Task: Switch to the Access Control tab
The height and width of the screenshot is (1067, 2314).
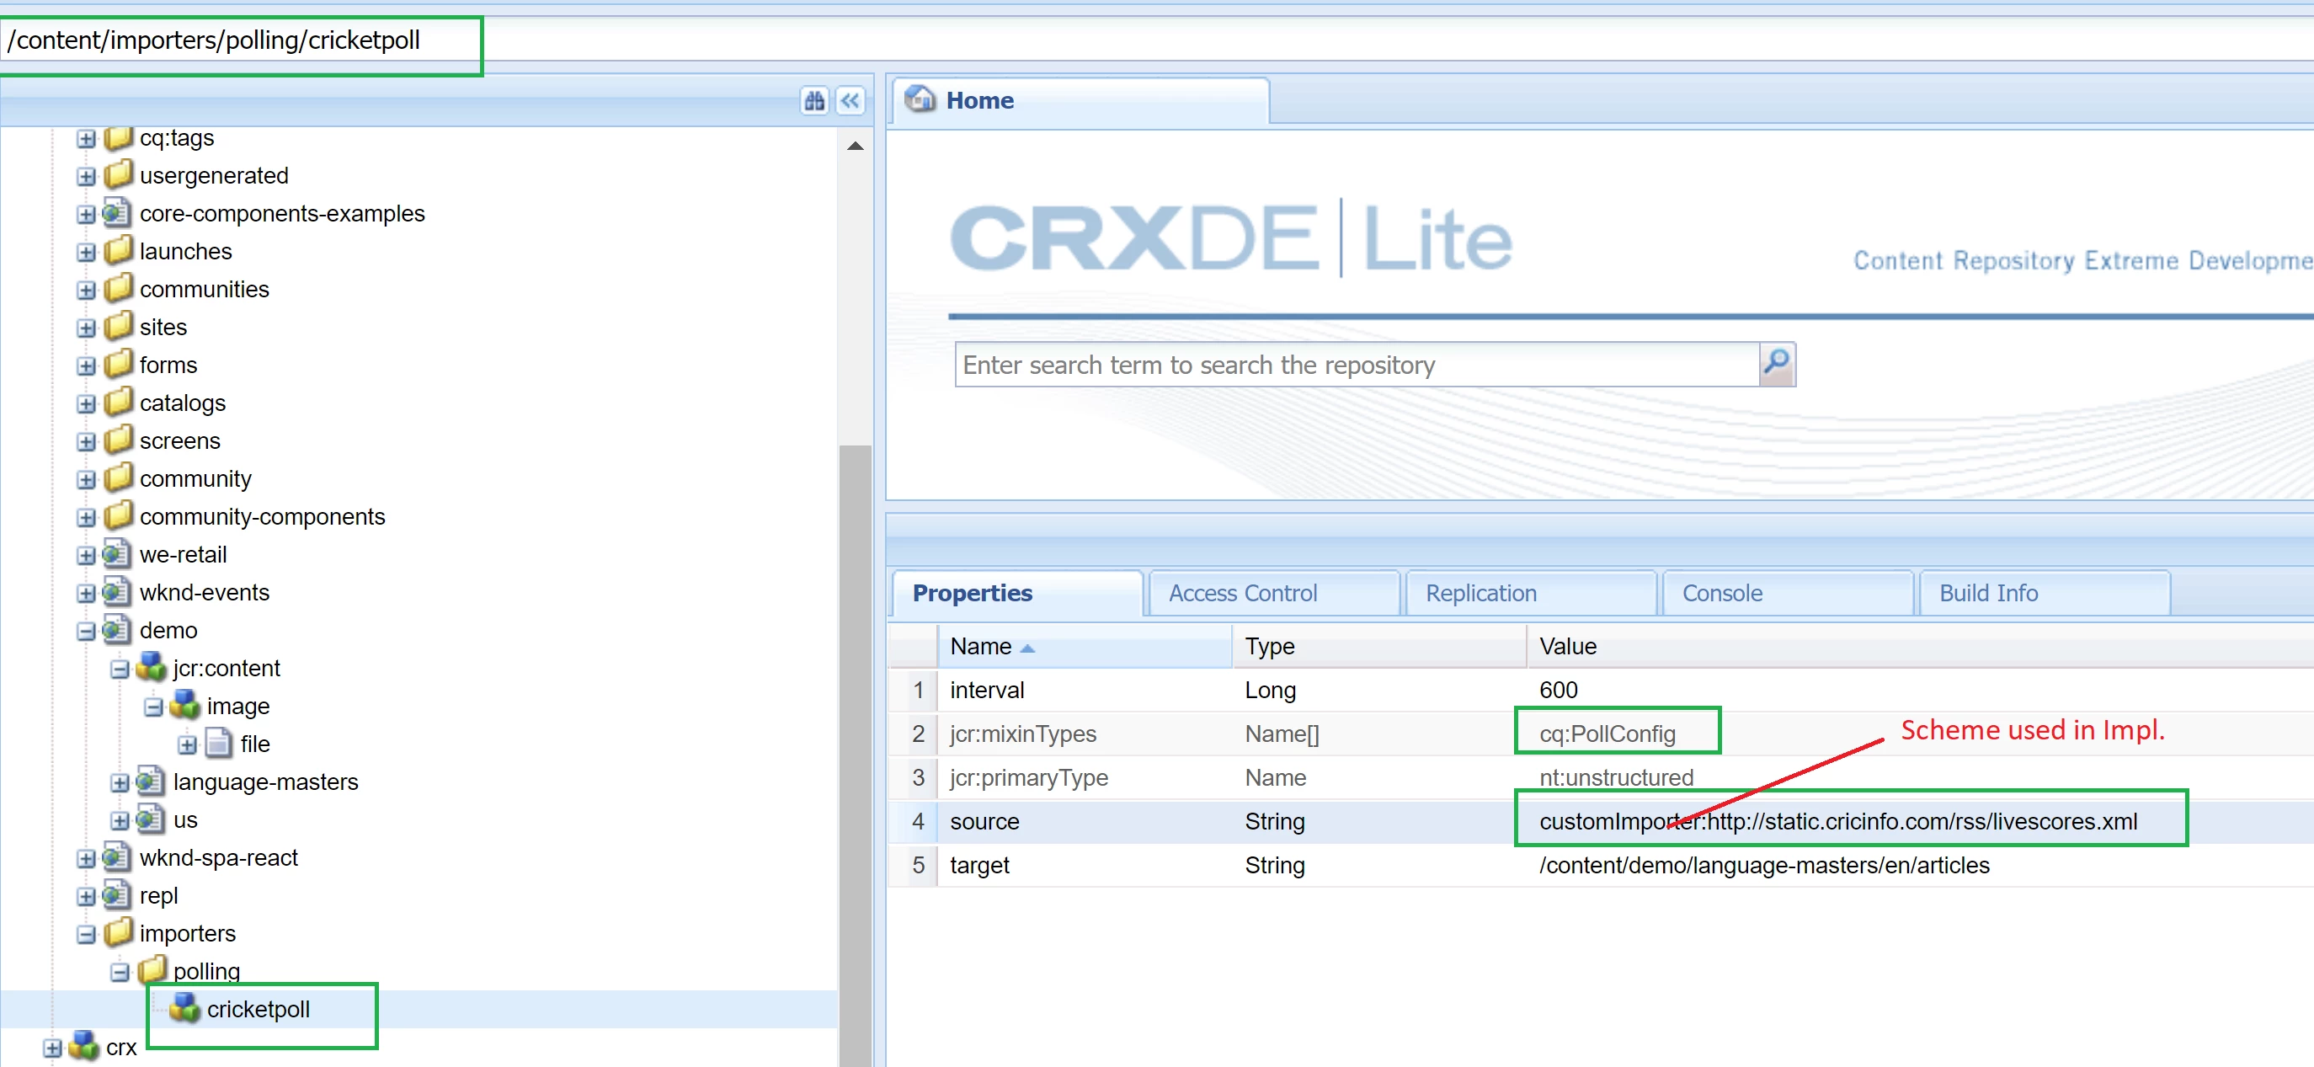Action: 1241,593
